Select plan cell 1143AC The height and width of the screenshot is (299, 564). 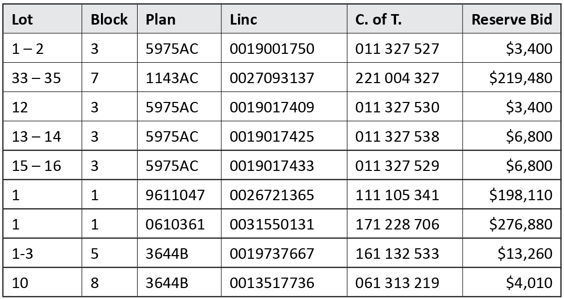(172, 78)
